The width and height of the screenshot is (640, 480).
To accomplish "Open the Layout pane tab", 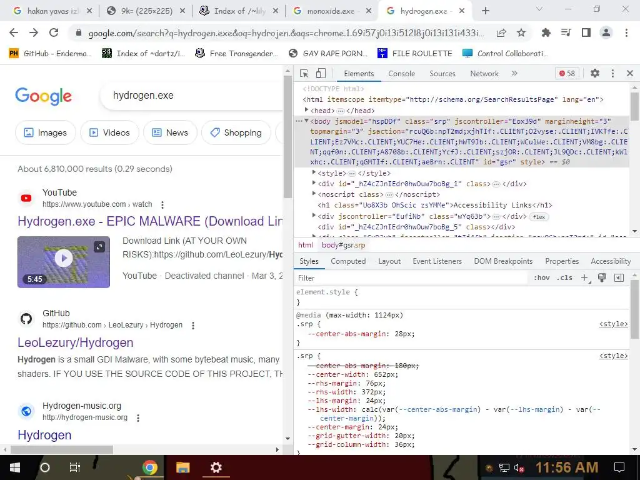I will click(x=389, y=261).
